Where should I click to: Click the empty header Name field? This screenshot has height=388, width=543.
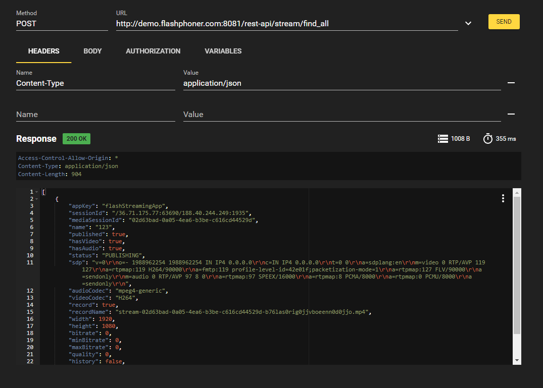[x=95, y=115]
